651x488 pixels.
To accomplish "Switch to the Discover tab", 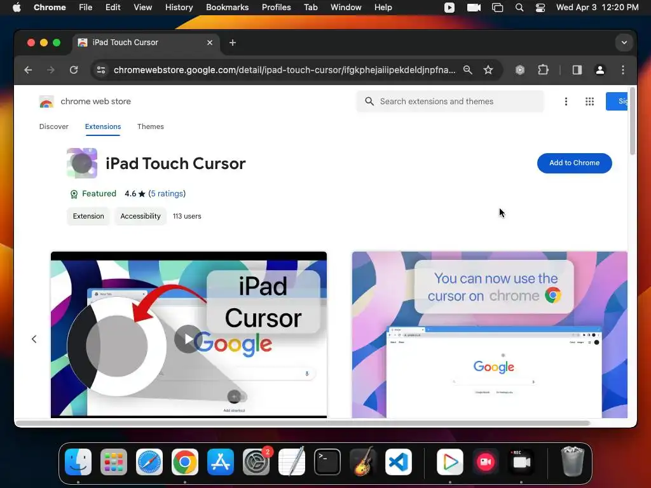I will click(54, 126).
